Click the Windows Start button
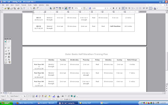The width and height of the screenshot is (168, 105). 6,103
